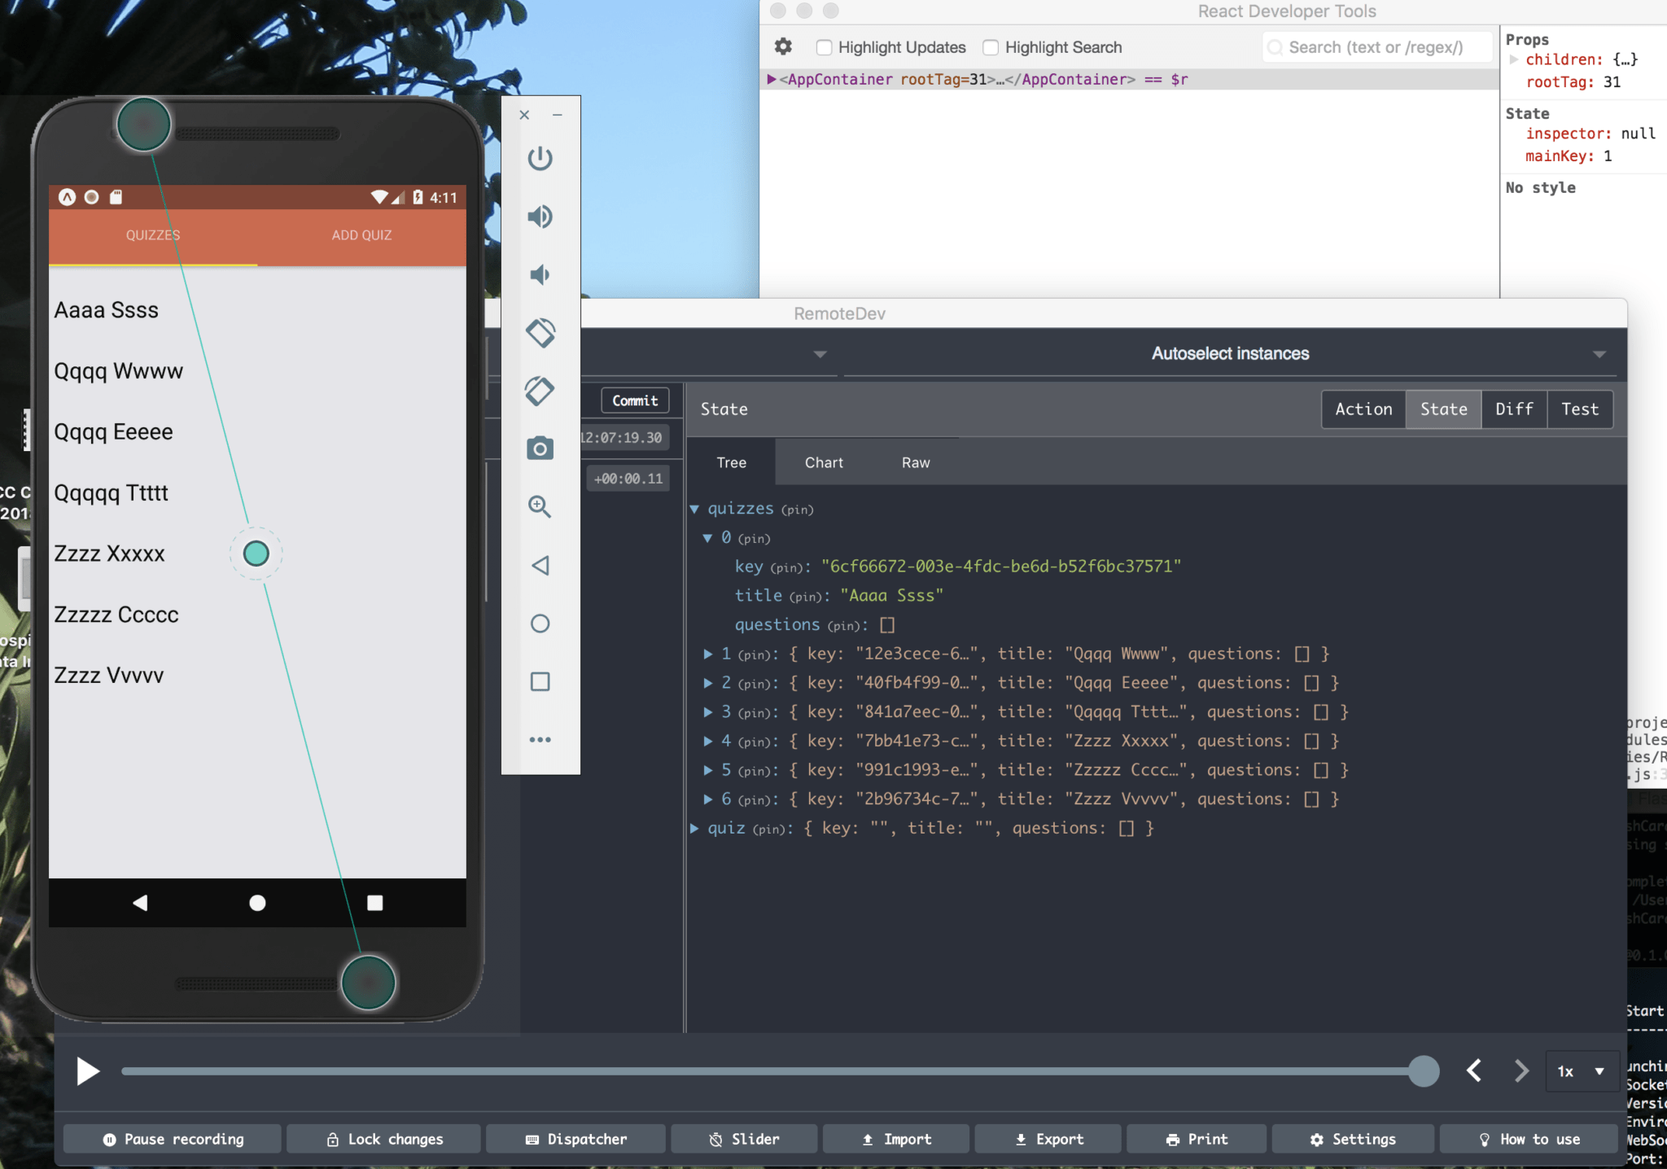
Task: Toggle the Slider panel button
Action: click(x=744, y=1139)
